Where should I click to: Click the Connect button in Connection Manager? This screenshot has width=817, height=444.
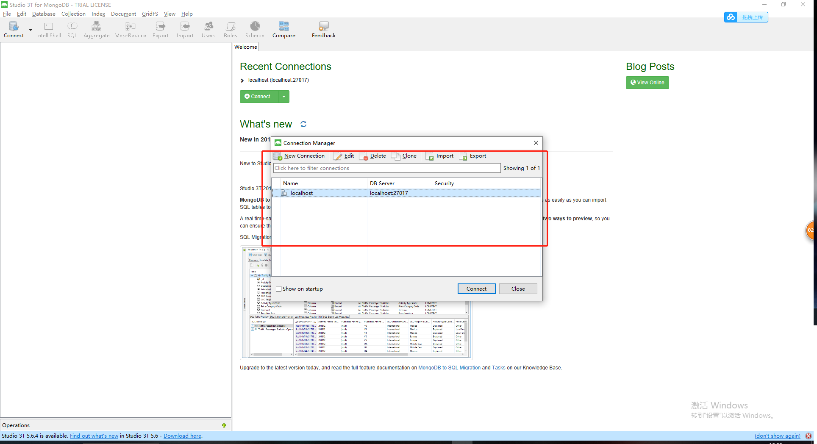[476, 289]
